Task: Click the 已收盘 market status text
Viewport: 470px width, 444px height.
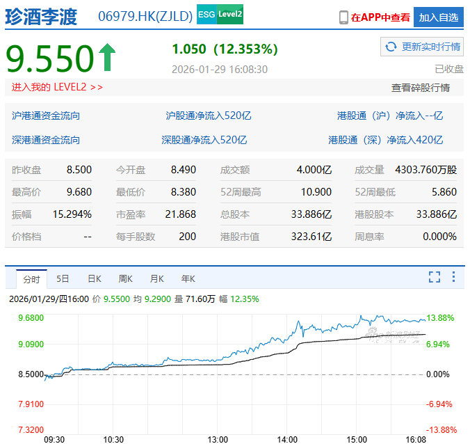Action: [x=449, y=70]
